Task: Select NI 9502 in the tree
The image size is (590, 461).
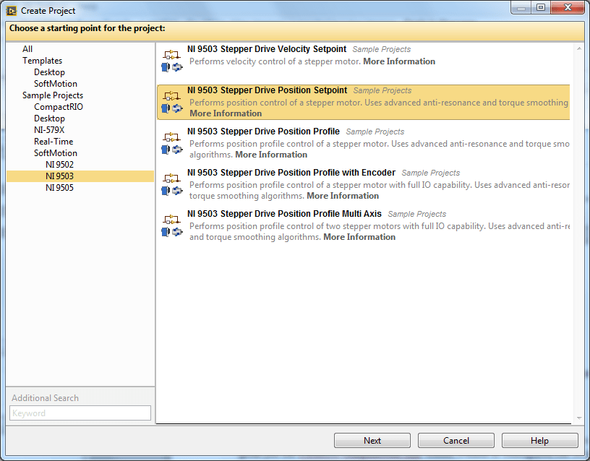Action: coord(59,165)
